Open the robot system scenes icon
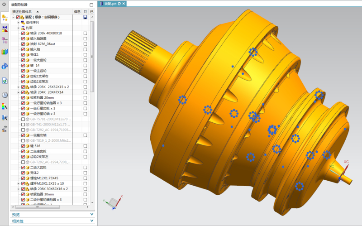This screenshot has width=362, height=226. click(x=5, y=129)
